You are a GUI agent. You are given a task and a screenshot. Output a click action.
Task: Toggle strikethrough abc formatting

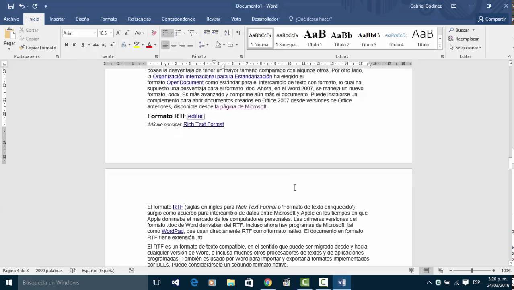pos(95,45)
